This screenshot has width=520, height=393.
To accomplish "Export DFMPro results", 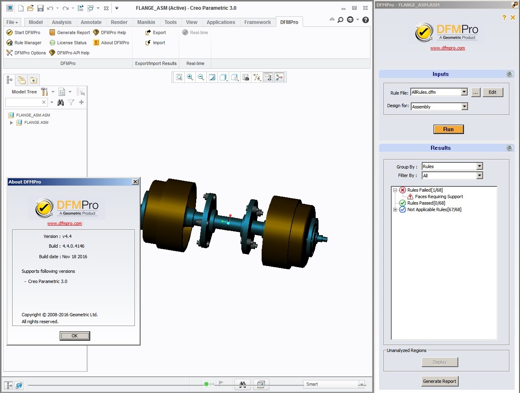I will [x=156, y=32].
